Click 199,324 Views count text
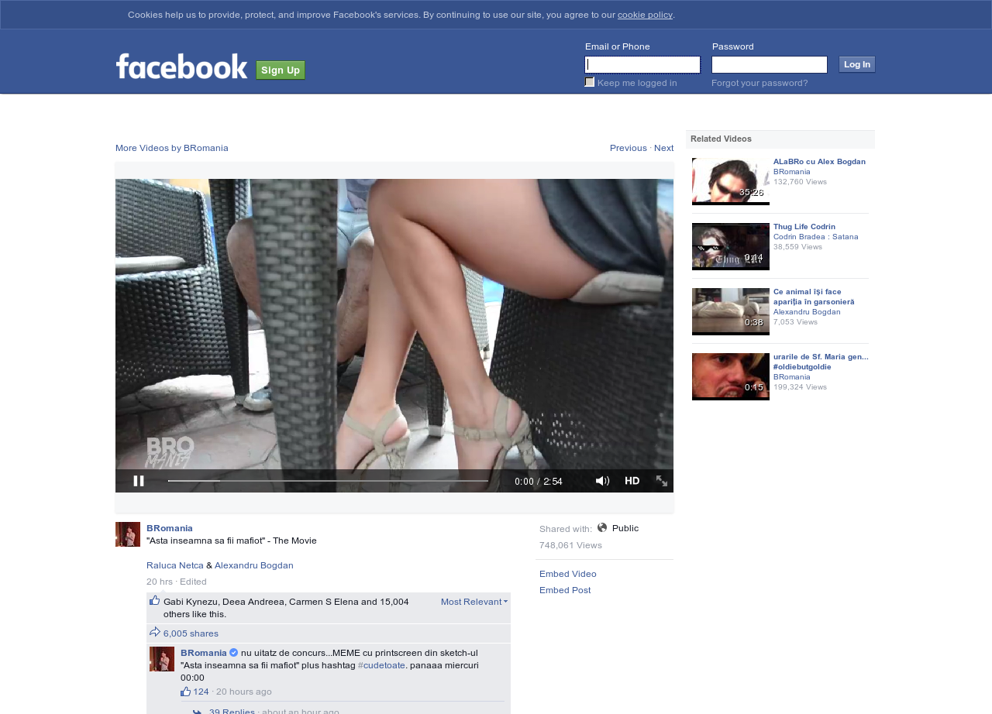Screen dimensions: 992x714 click(x=800, y=387)
